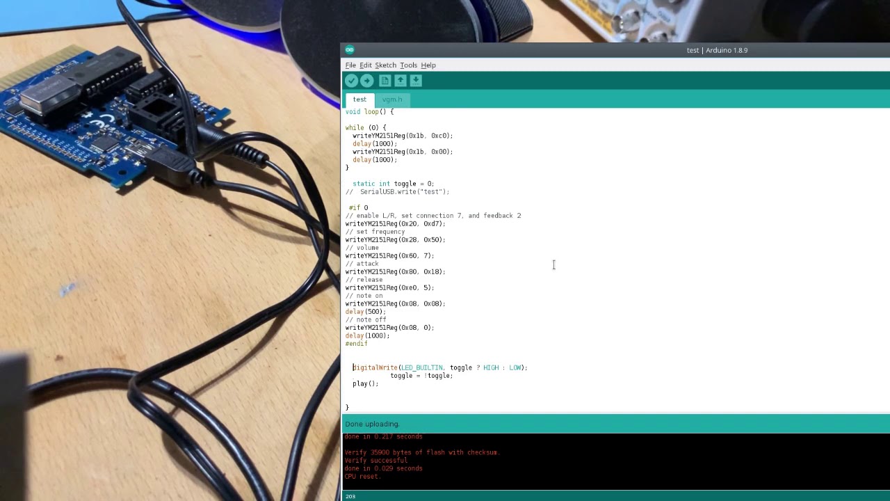Click the delay(500); line
The image size is (890, 501).
[x=365, y=312]
